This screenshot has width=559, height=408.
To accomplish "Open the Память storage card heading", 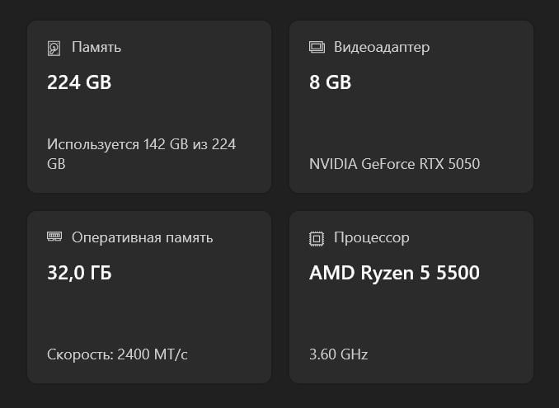I will click(96, 48).
